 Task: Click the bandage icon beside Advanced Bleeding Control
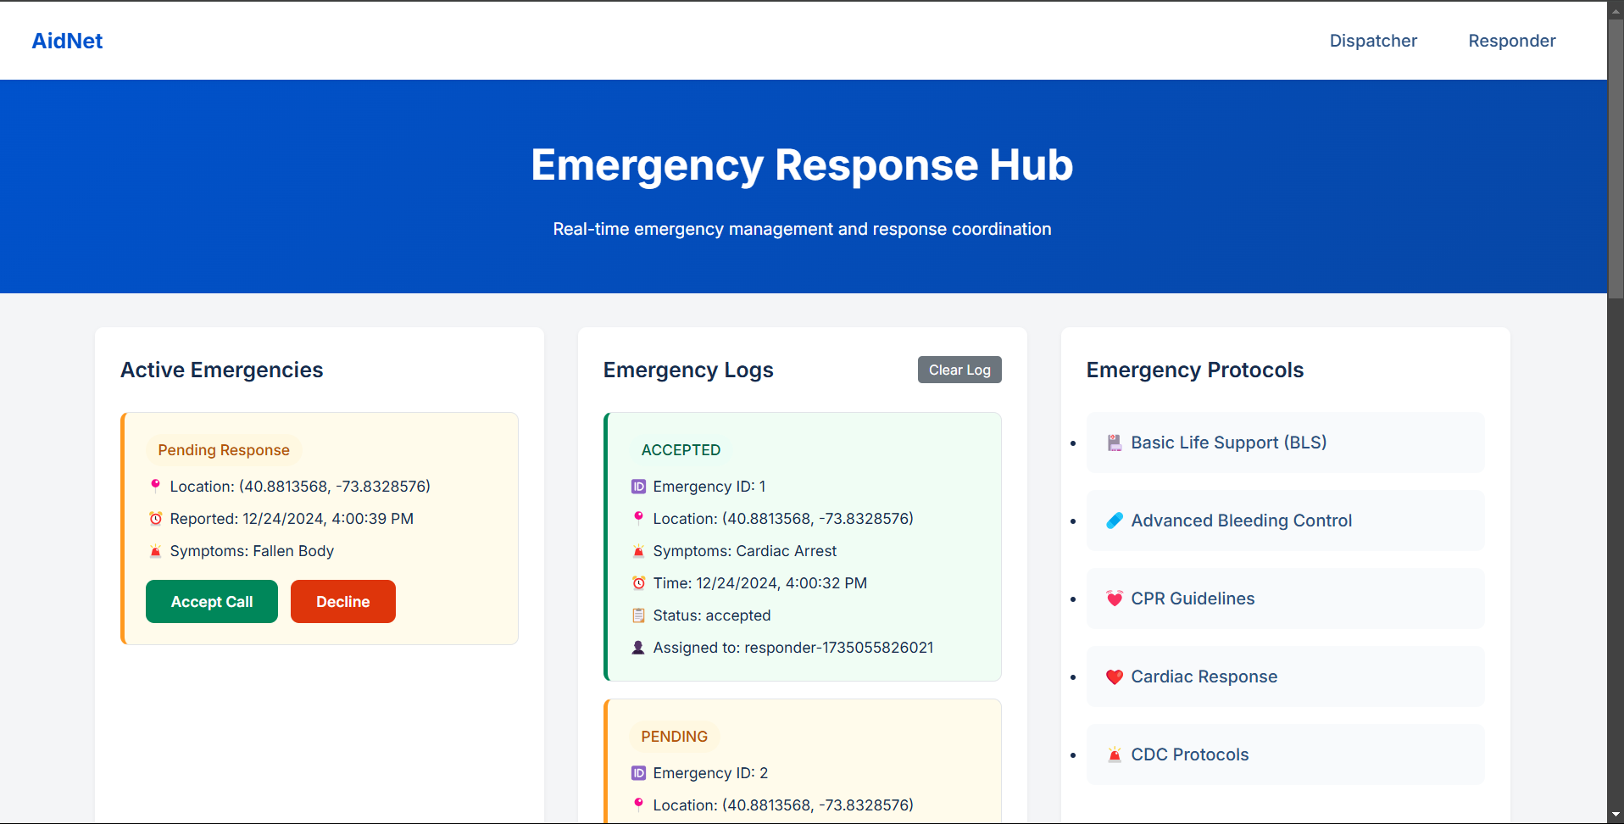1115,521
